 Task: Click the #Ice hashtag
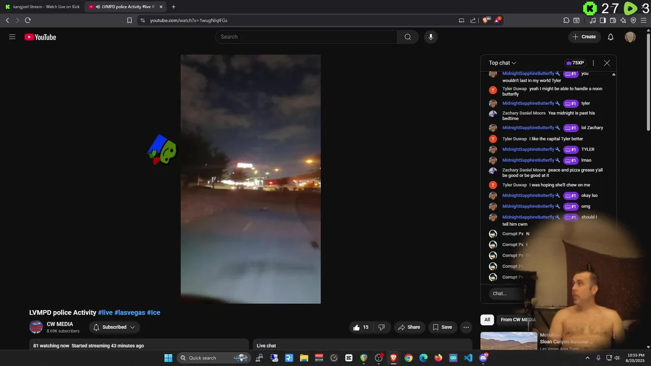click(x=154, y=313)
